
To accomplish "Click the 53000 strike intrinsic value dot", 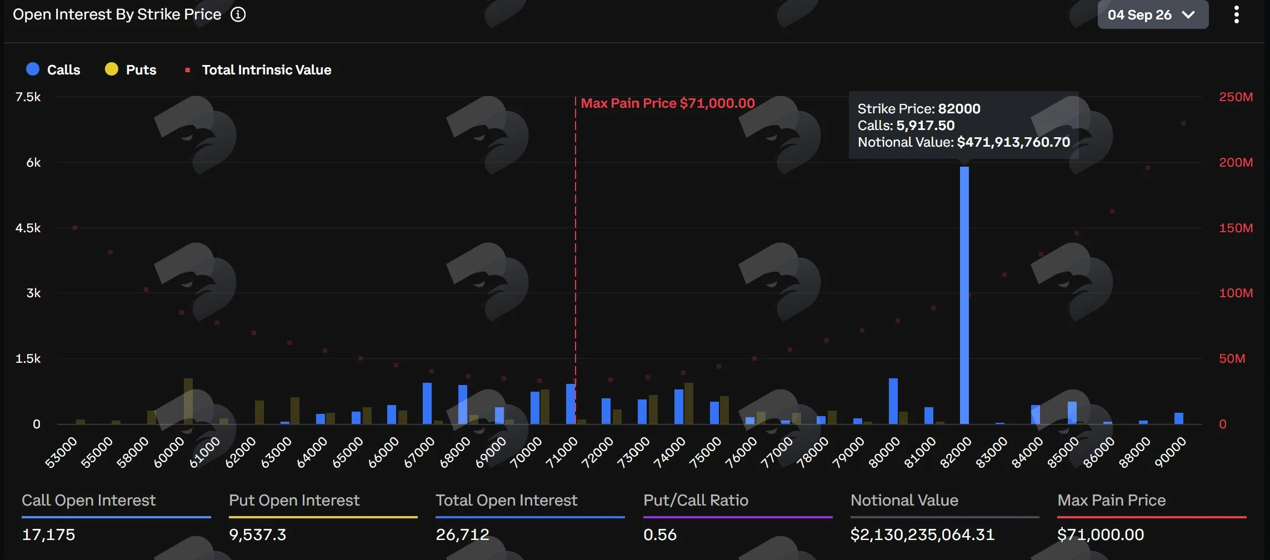I will pos(75,228).
